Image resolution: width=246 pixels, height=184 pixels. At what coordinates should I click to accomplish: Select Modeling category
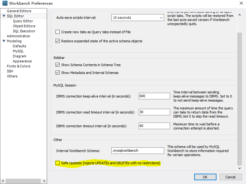tap(14, 41)
